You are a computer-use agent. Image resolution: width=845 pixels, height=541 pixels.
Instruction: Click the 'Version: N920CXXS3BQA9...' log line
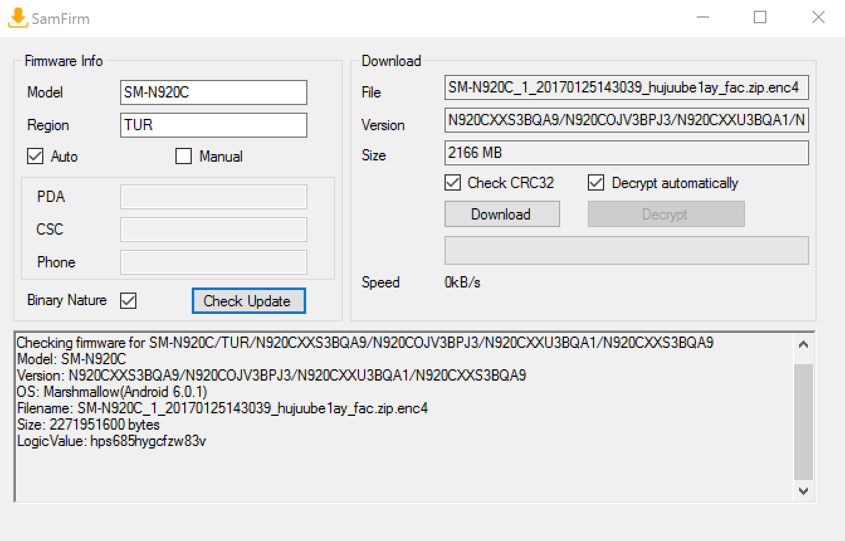(272, 376)
